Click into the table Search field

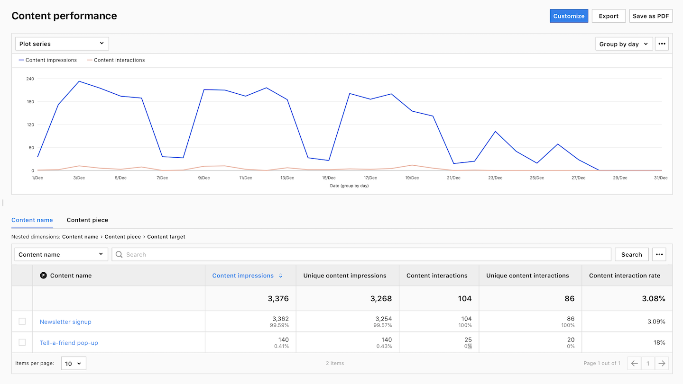click(x=365, y=254)
